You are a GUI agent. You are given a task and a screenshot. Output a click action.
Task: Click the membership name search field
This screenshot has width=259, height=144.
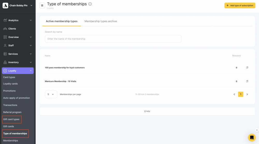pyautogui.click(x=113, y=39)
